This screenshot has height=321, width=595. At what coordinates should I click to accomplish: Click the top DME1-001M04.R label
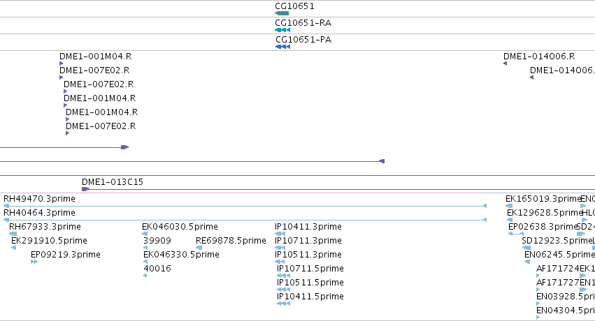coord(95,57)
